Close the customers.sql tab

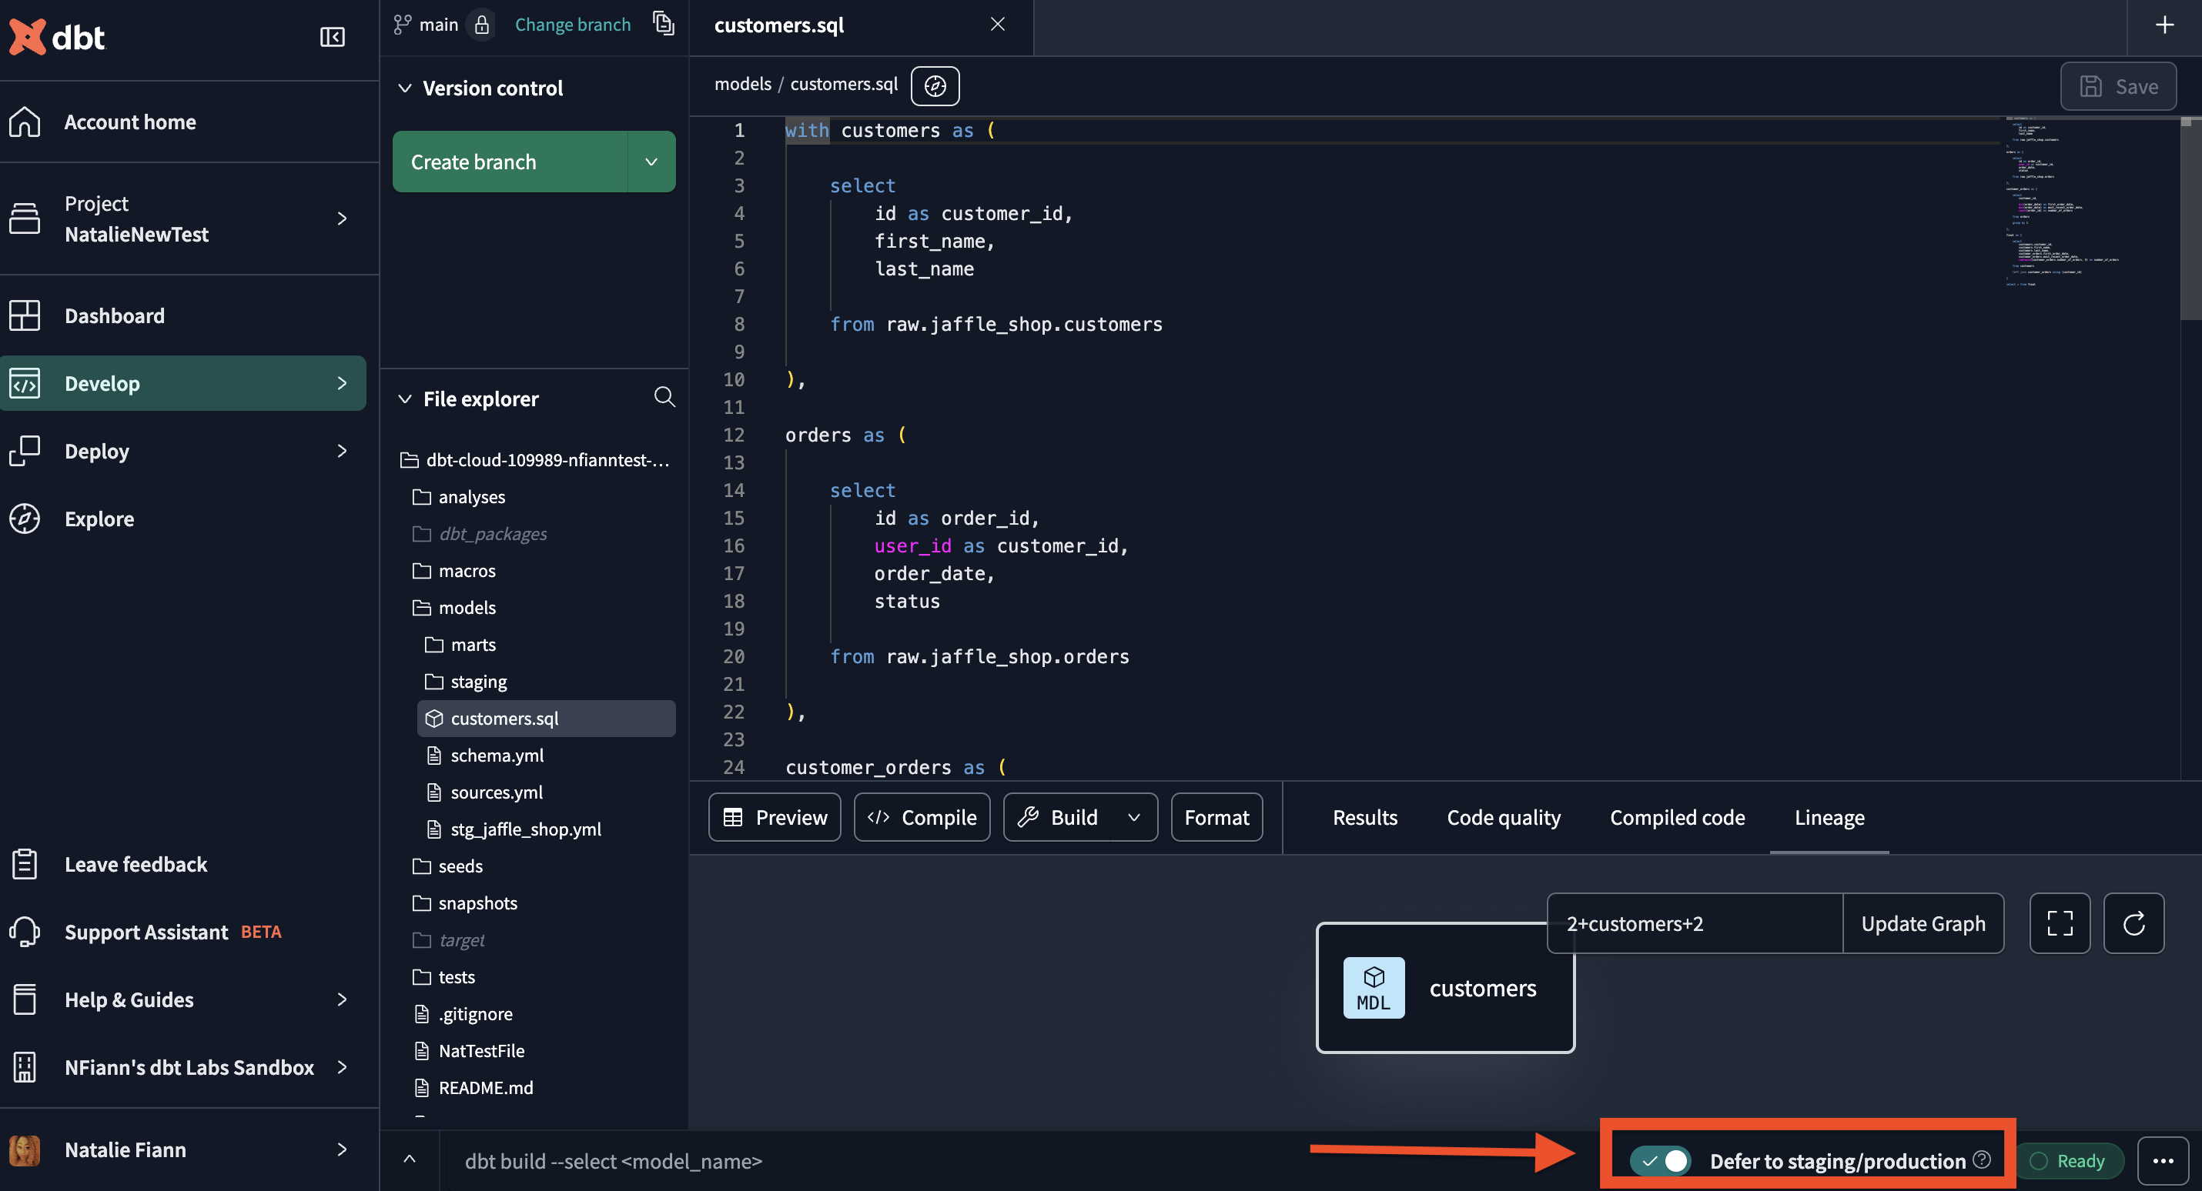pos(998,25)
